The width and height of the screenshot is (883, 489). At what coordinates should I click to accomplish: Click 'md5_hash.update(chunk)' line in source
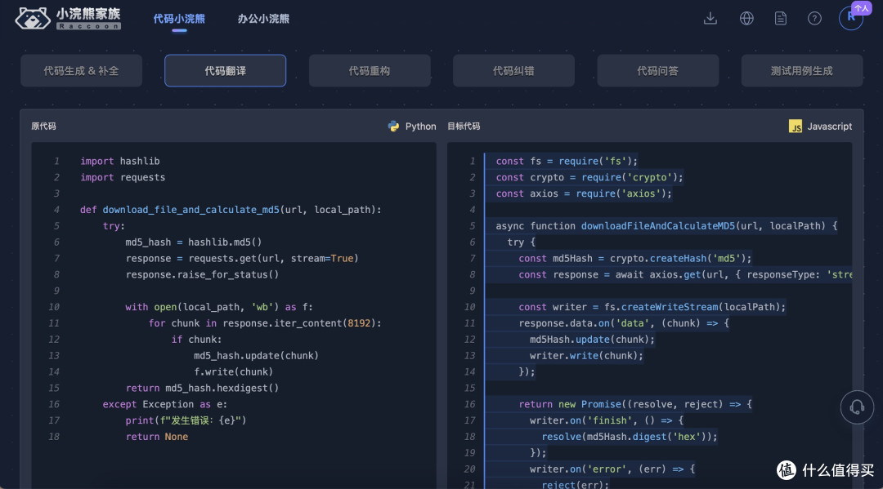(256, 356)
